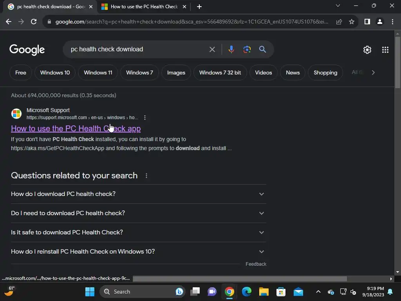Share this page from the address bar

coord(339,22)
